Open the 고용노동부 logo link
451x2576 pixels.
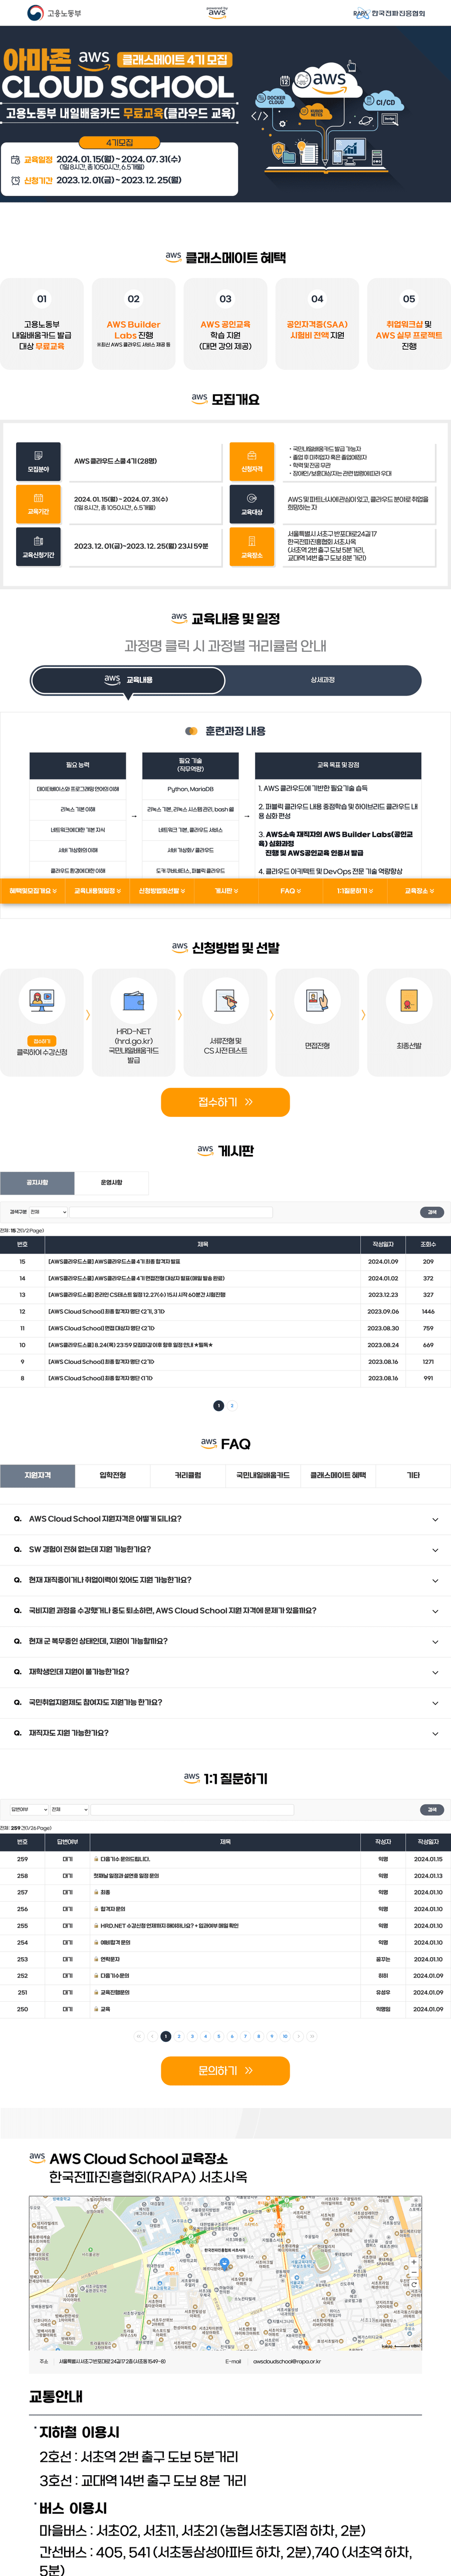(55, 13)
